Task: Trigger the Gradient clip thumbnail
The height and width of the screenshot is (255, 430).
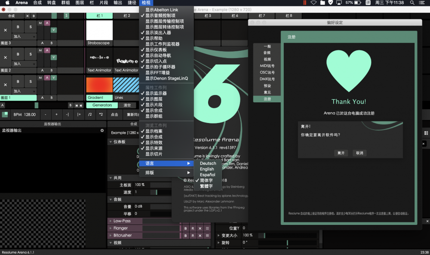Action: 99,85
